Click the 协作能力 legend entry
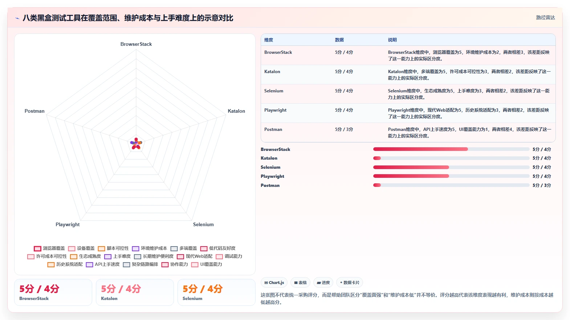Image resolution: width=570 pixels, height=320 pixels. (x=175, y=264)
